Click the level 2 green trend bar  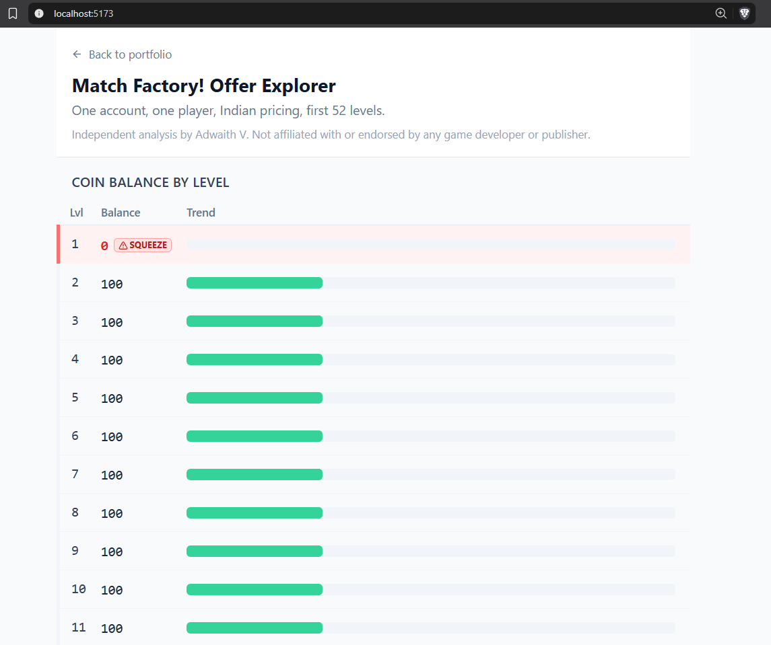click(x=255, y=283)
